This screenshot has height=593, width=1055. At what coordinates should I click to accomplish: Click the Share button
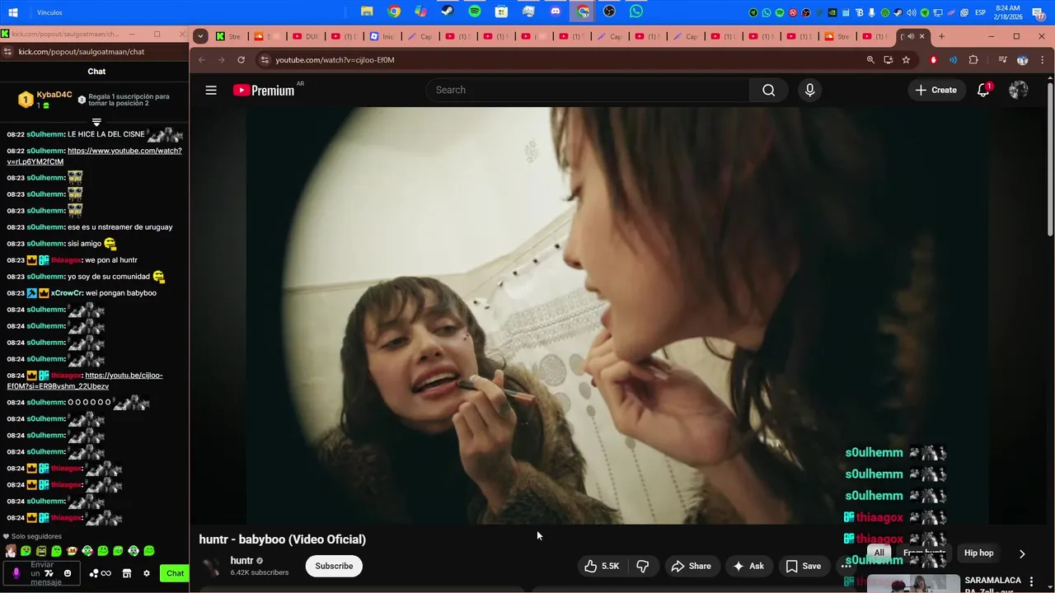(691, 566)
